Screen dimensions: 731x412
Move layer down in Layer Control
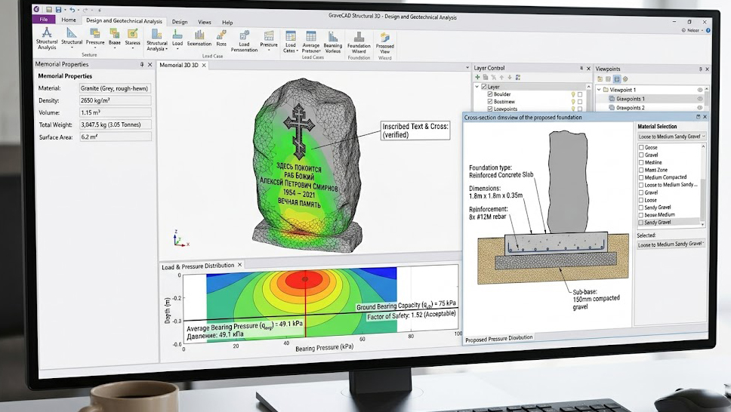pyautogui.click(x=510, y=78)
